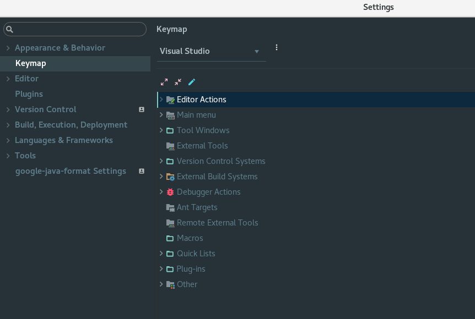Select the External Build Systems row text
475x319 pixels.
pyautogui.click(x=217, y=177)
